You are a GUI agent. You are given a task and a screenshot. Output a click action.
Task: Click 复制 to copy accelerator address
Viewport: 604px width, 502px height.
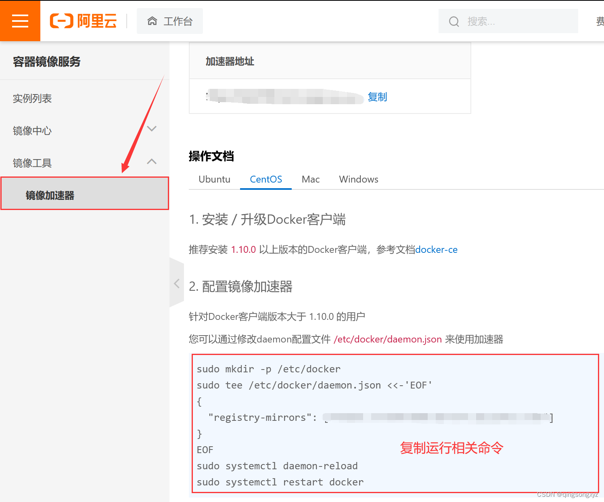pos(377,97)
